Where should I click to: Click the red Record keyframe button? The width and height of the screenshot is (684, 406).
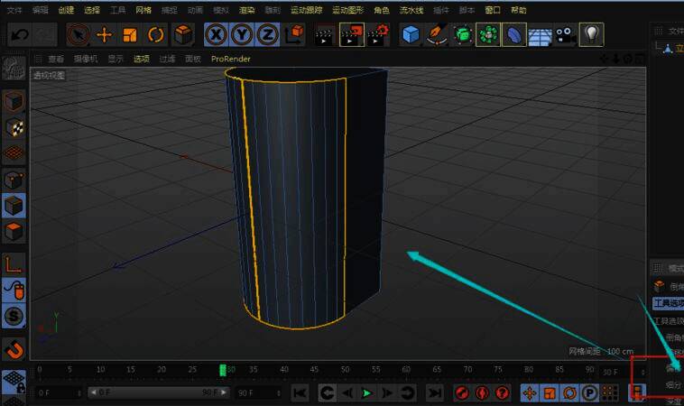click(x=461, y=393)
